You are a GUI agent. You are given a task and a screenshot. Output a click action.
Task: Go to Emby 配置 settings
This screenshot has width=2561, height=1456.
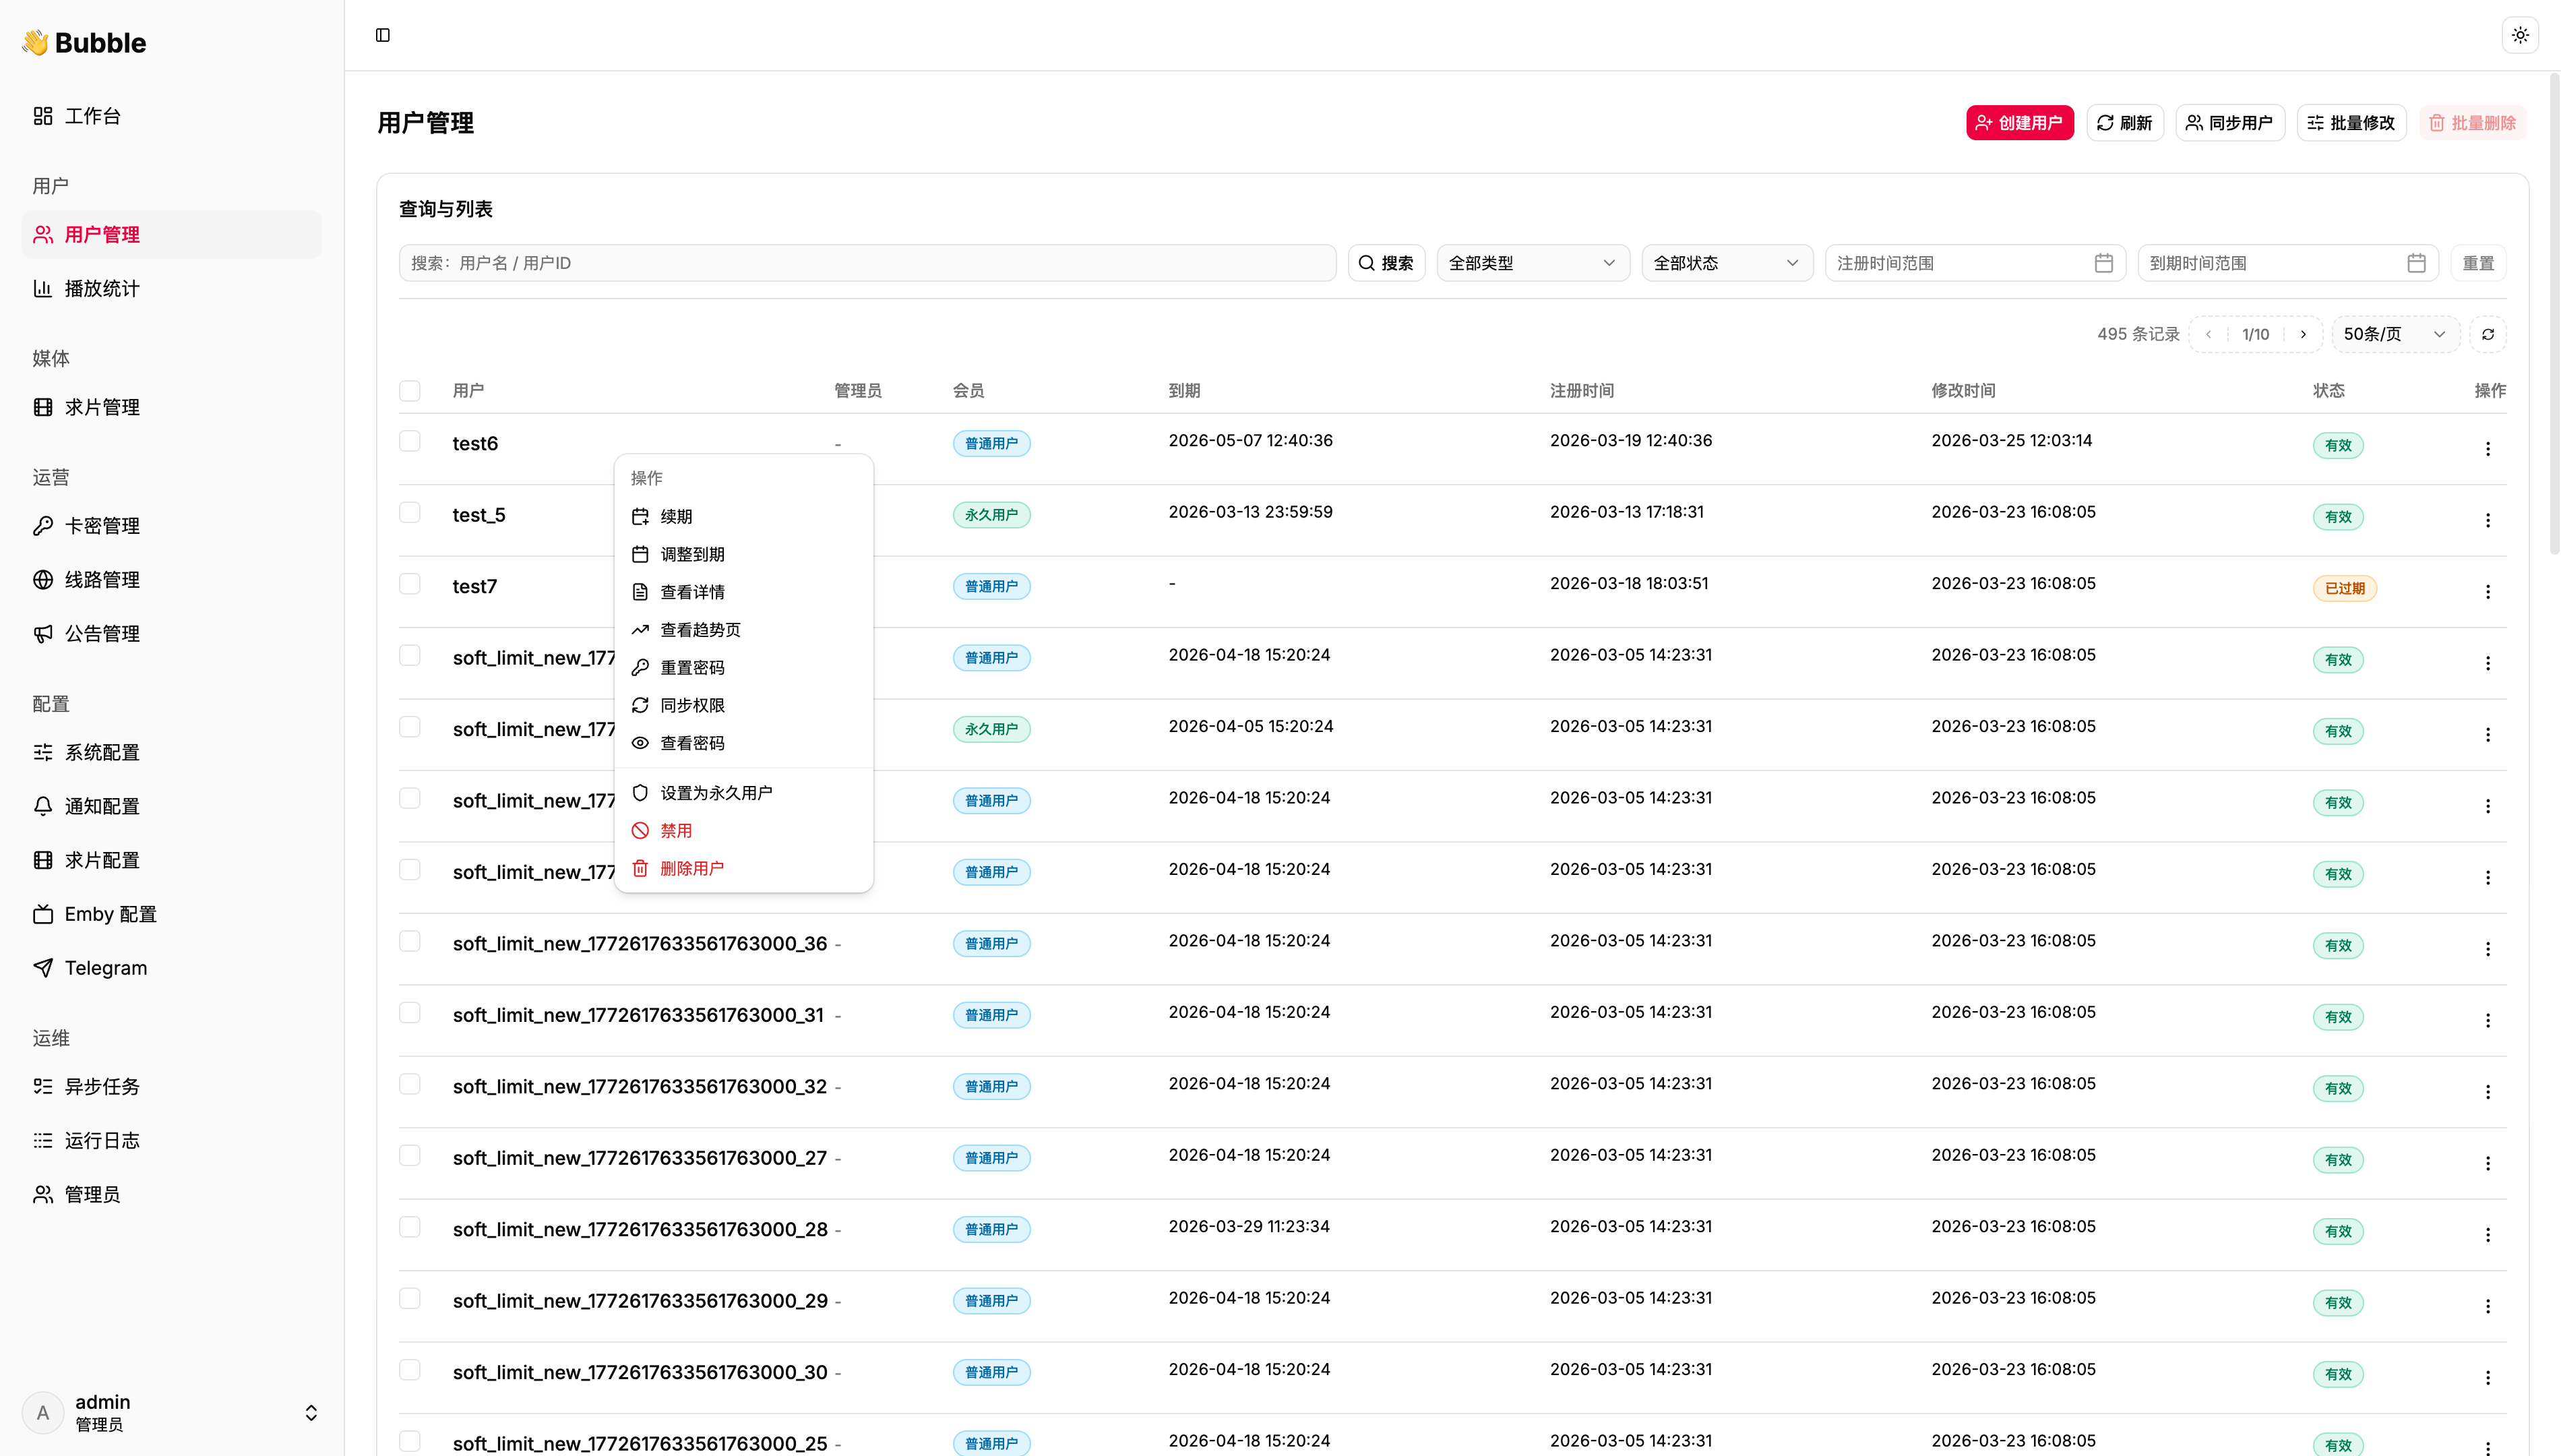click(110, 913)
